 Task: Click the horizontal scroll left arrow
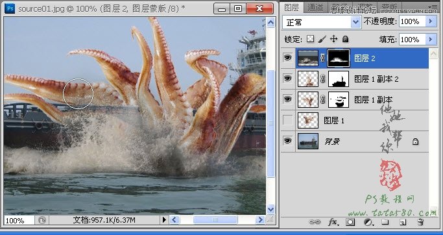tap(175, 219)
